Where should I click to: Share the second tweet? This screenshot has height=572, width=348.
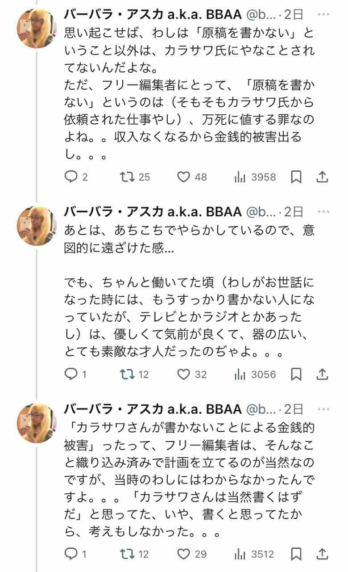click(322, 374)
